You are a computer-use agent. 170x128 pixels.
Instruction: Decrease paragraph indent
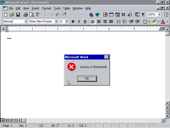(x=131, y=22)
